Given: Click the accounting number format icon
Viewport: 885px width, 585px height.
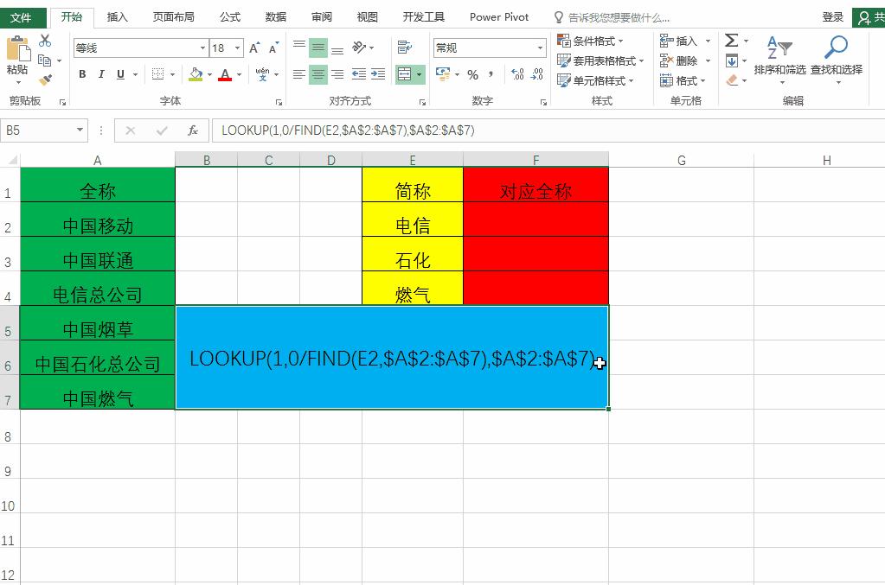Looking at the screenshot, I should click(x=443, y=73).
